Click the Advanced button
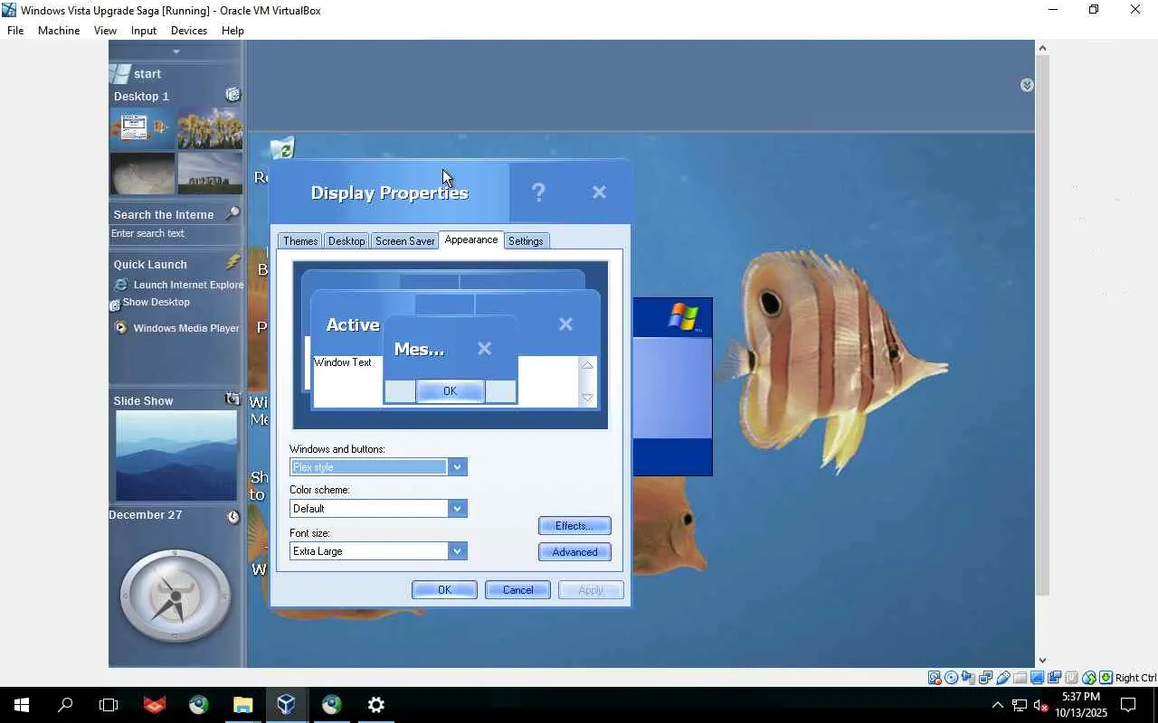The width and height of the screenshot is (1158, 723). [574, 552]
